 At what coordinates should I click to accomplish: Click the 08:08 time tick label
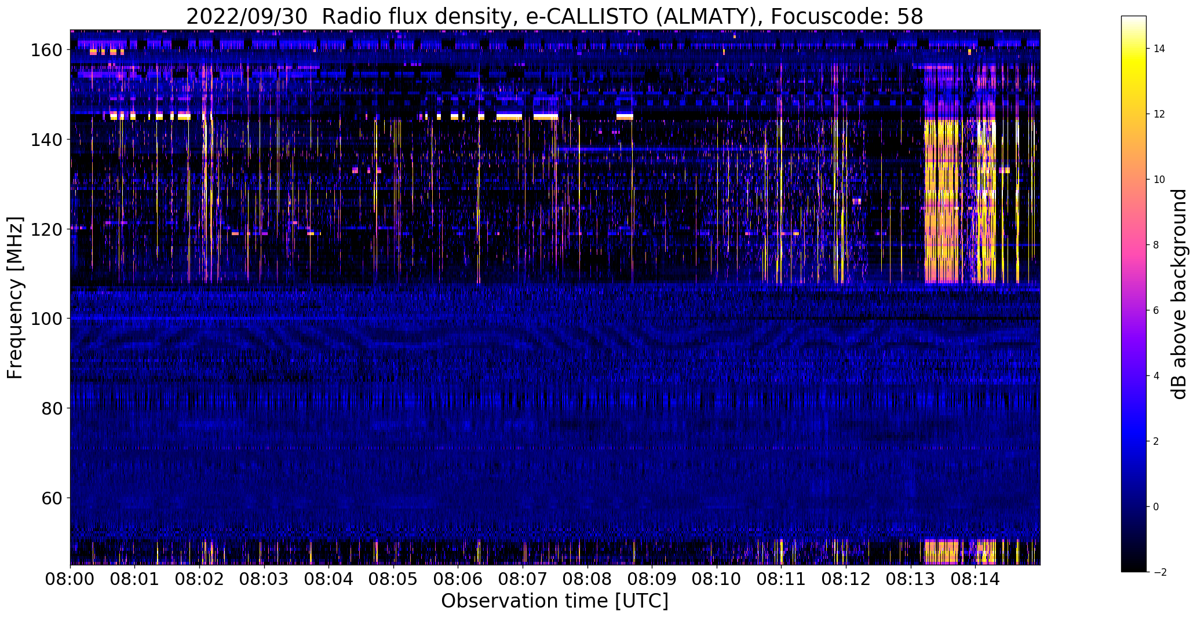click(x=587, y=578)
